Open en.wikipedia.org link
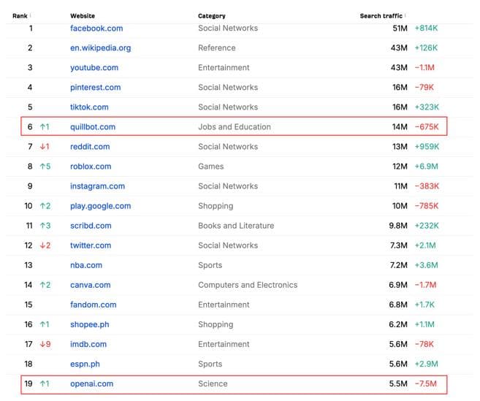The width and height of the screenshot is (480, 401). pyautogui.click(x=101, y=48)
